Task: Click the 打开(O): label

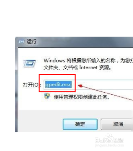Action: pyautogui.click(x=32, y=85)
